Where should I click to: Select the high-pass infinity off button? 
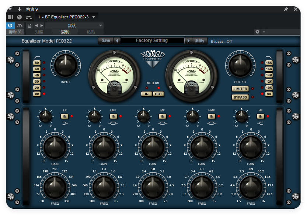coord(37,94)
